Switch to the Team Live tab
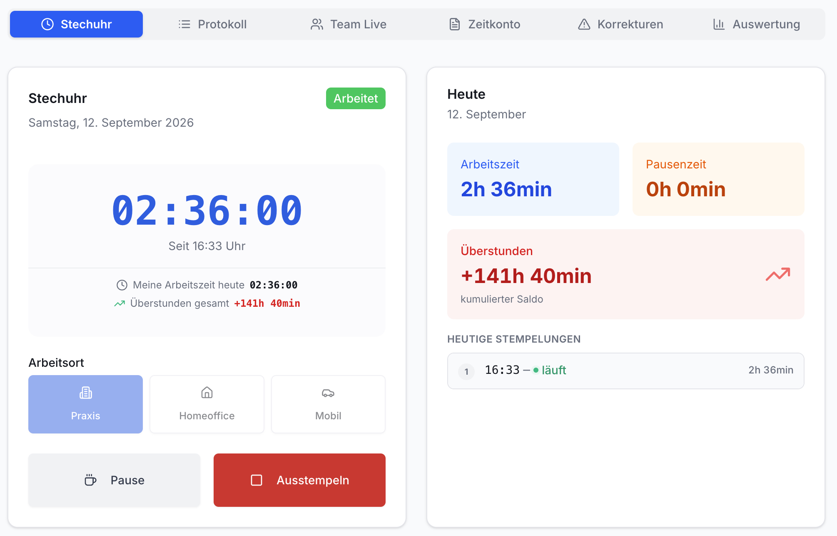 coord(349,24)
